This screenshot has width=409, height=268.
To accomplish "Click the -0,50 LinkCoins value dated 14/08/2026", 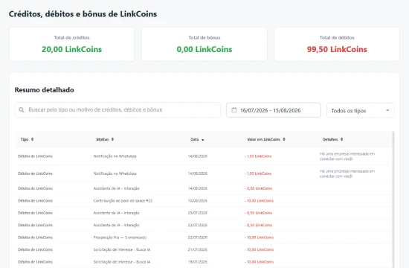I will pos(258,188).
